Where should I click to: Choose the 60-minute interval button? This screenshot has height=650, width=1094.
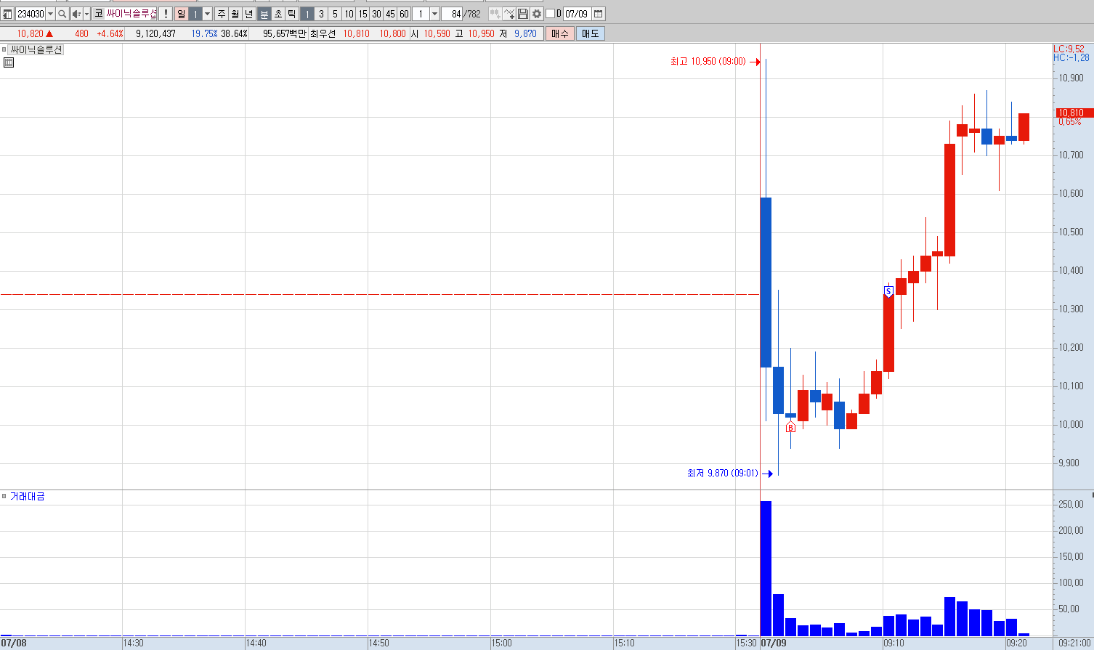[x=404, y=14]
